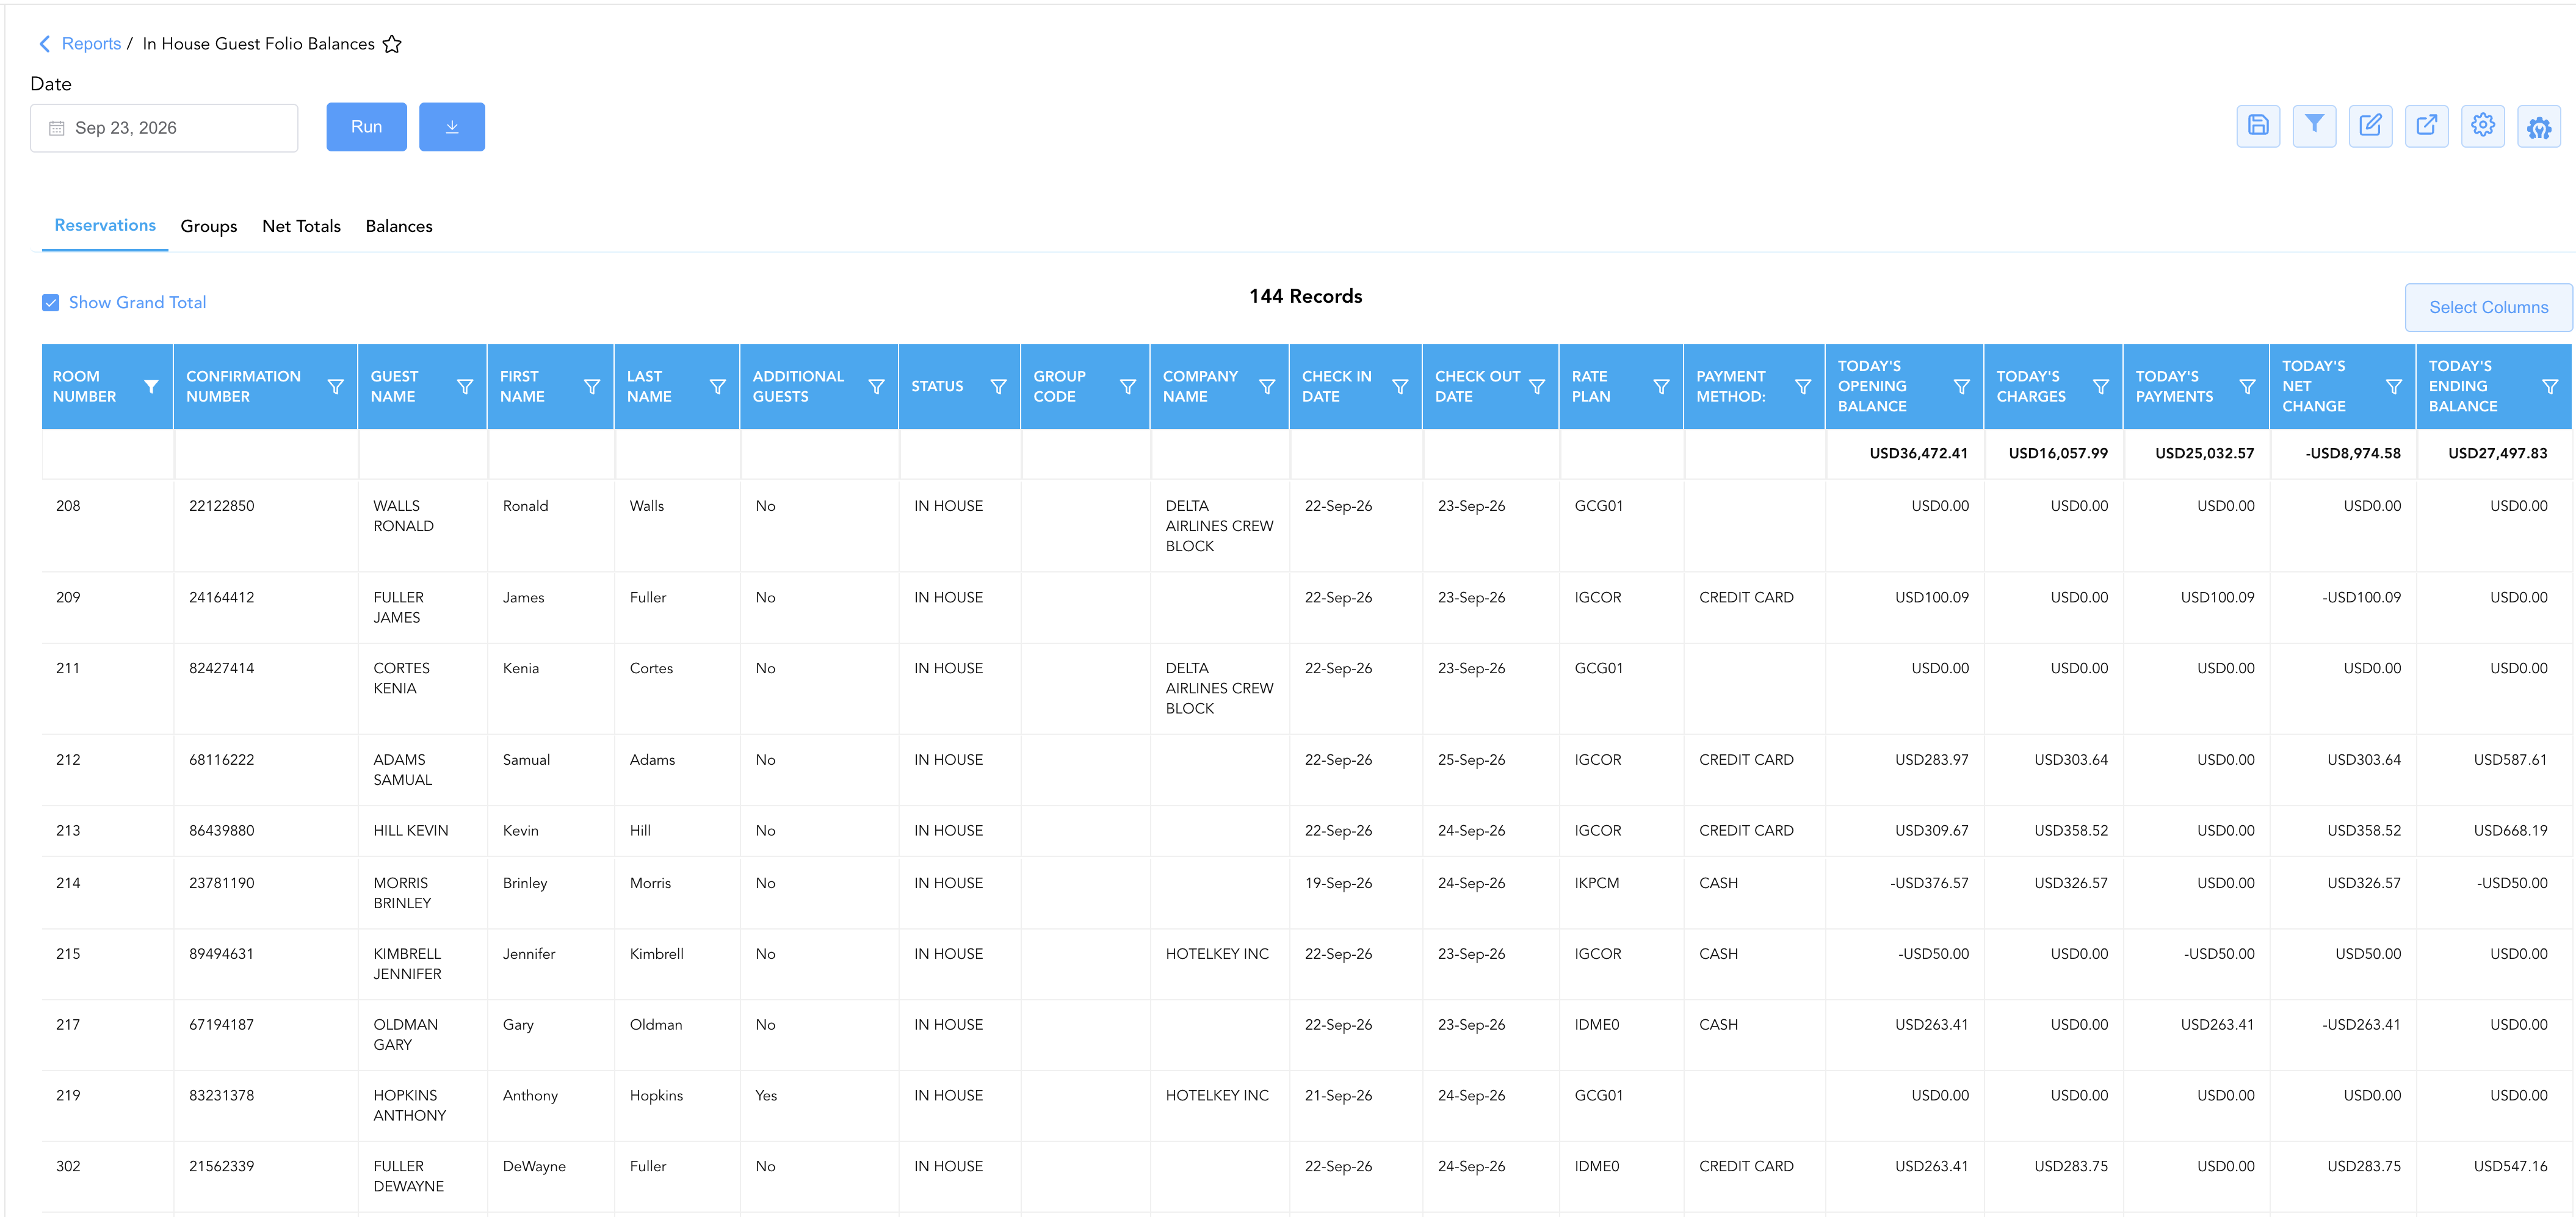Filter the Confirmation Number column
Image resolution: width=2576 pixels, height=1217 pixels.
(x=336, y=387)
